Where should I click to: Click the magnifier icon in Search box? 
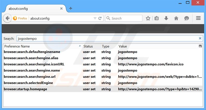click(108, 18)
